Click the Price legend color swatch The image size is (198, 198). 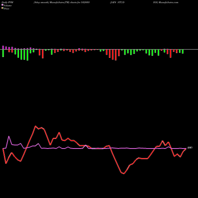(2, 8)
